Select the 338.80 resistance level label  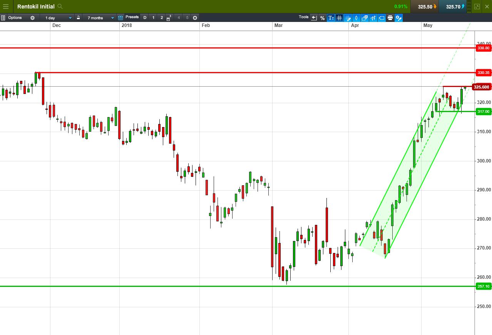click(x=484, y=48)
